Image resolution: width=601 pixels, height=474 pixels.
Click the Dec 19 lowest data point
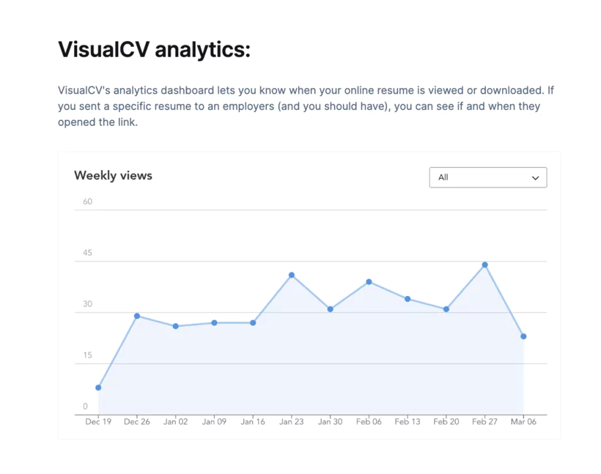point(98,386)
